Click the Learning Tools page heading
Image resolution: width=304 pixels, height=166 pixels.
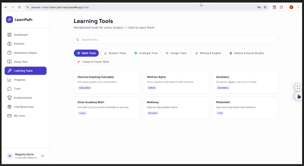93,21
